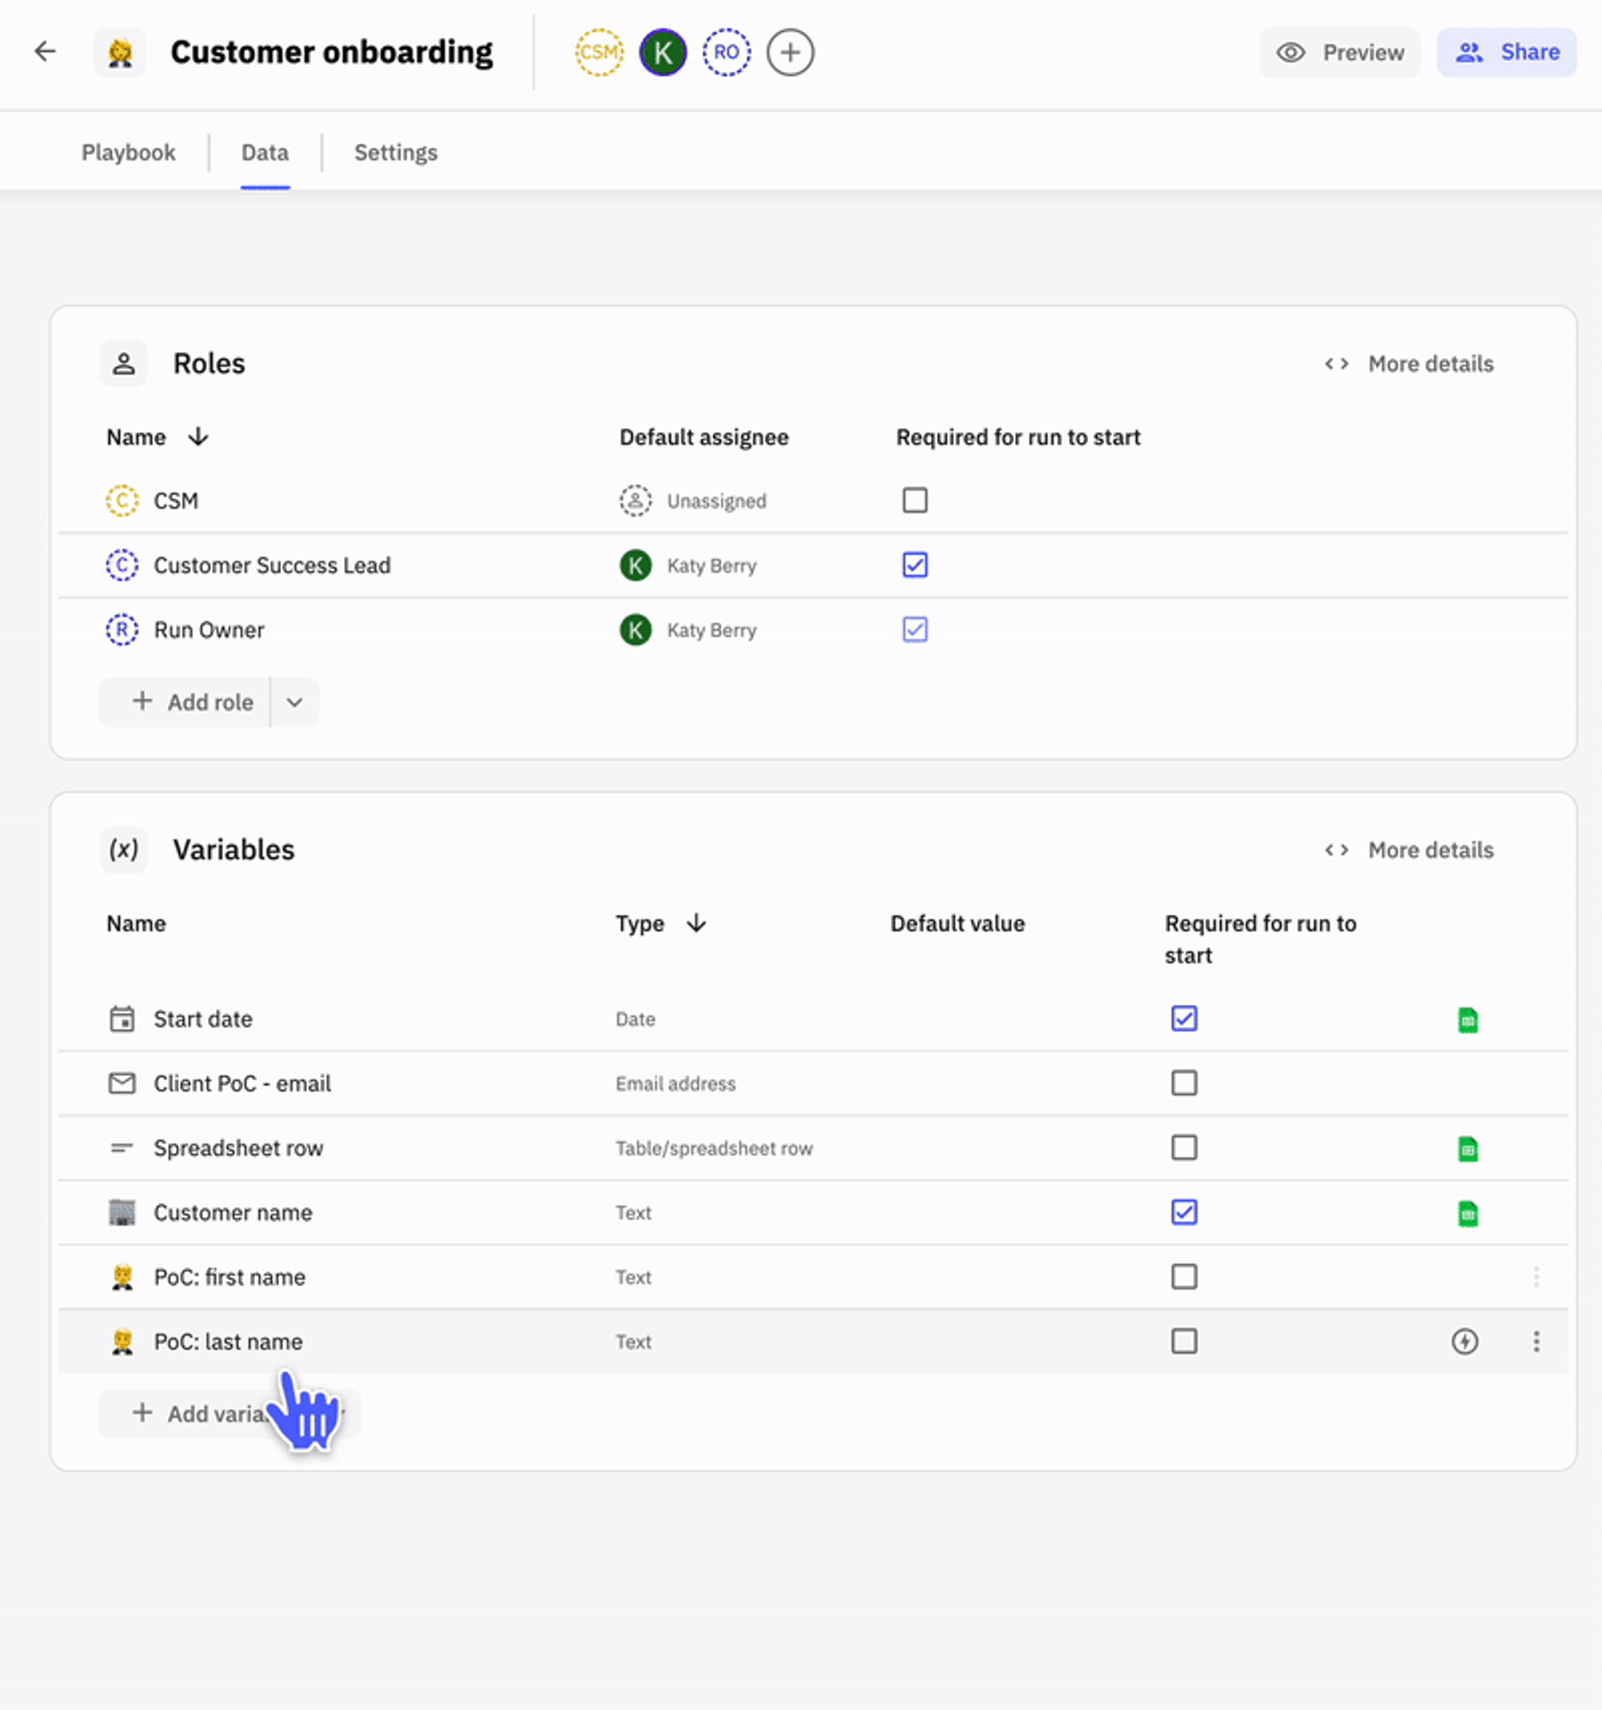Open the Settings tab
This screenshot has width=1602, height=1710.
coord(396,152)
